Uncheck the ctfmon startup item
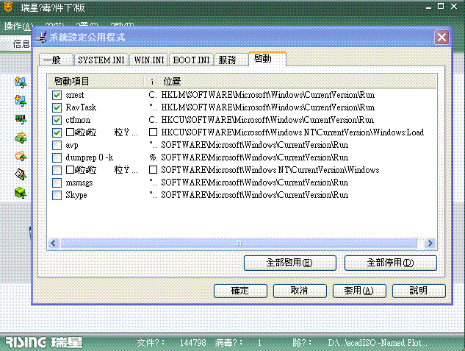Screen dimensions: 465x351 [57, 120]
